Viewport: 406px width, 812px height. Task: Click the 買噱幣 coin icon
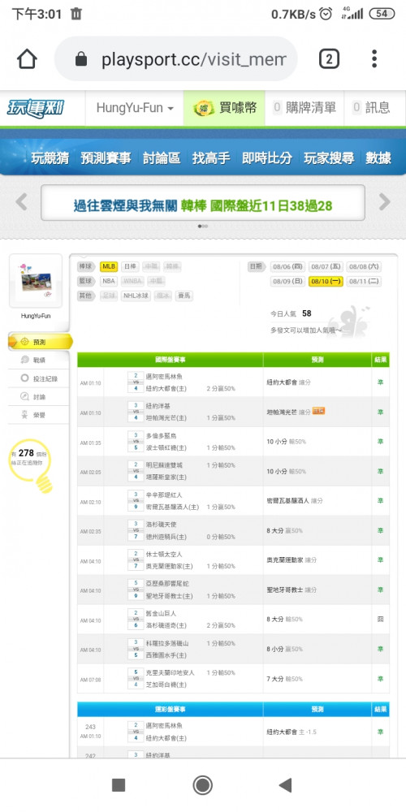coord(204,108)
